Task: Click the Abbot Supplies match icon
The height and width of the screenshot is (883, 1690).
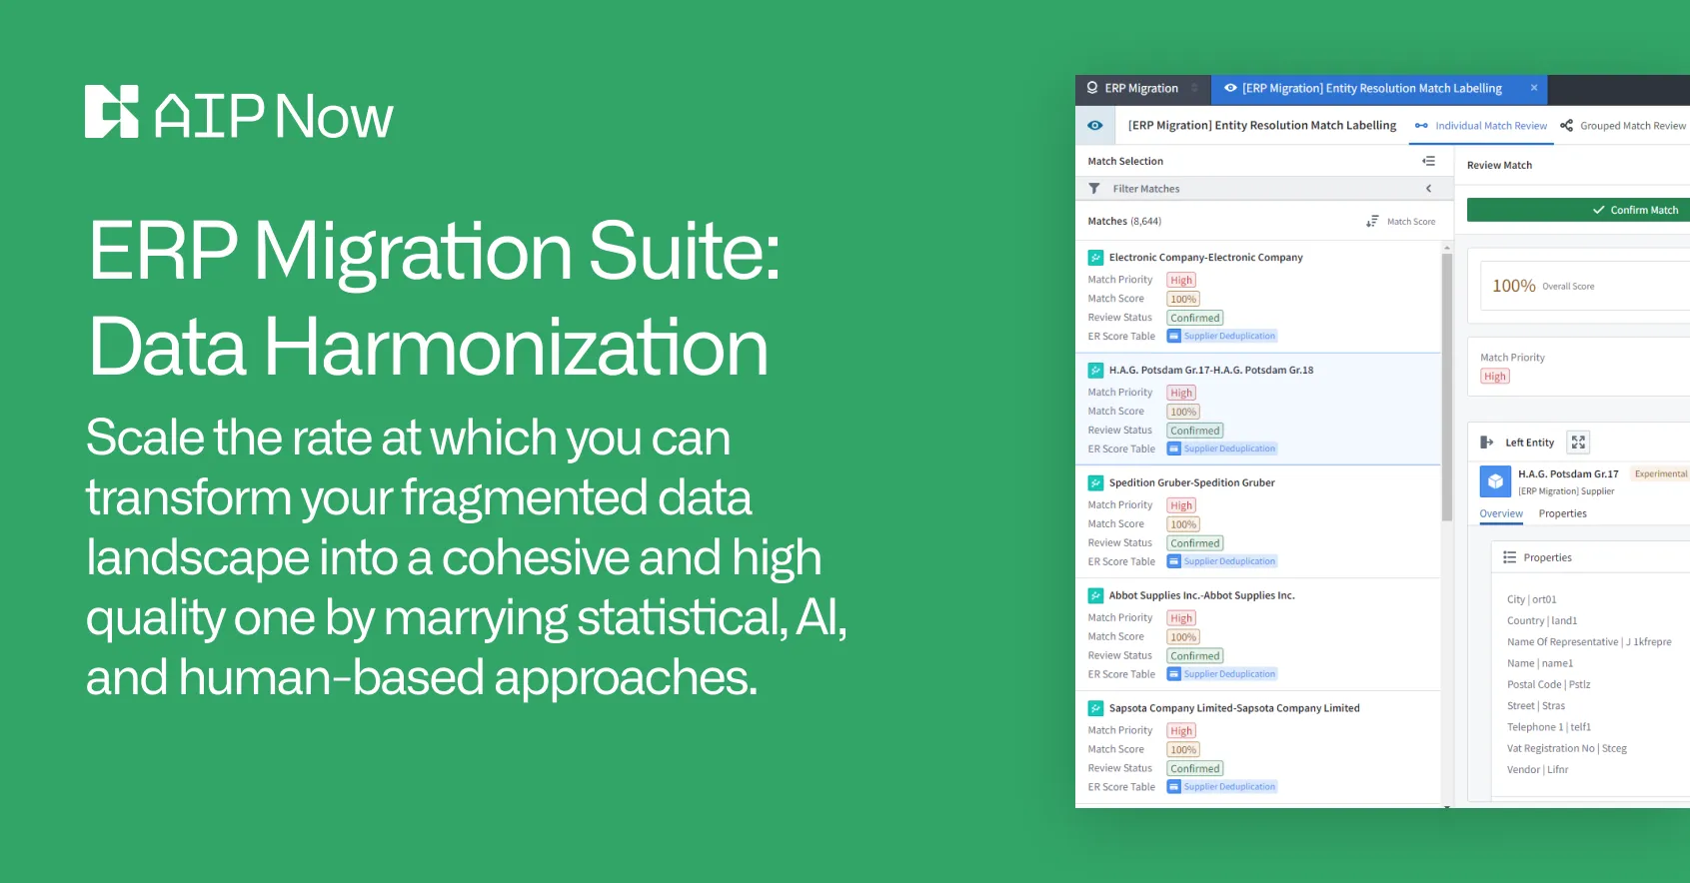Action: pyautogui.click(x=1095, y=596)
